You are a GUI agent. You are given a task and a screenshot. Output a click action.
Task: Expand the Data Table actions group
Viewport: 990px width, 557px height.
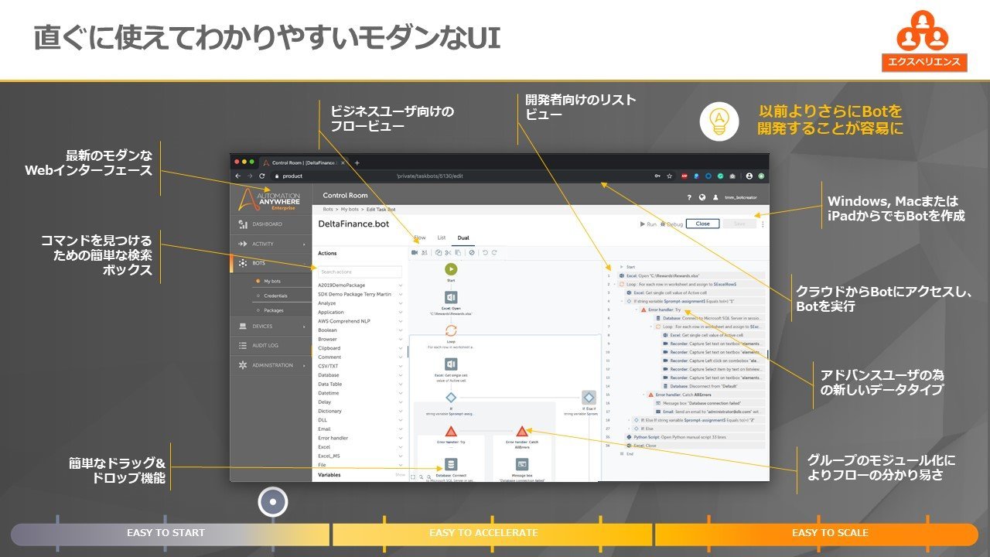click(360, 384)
